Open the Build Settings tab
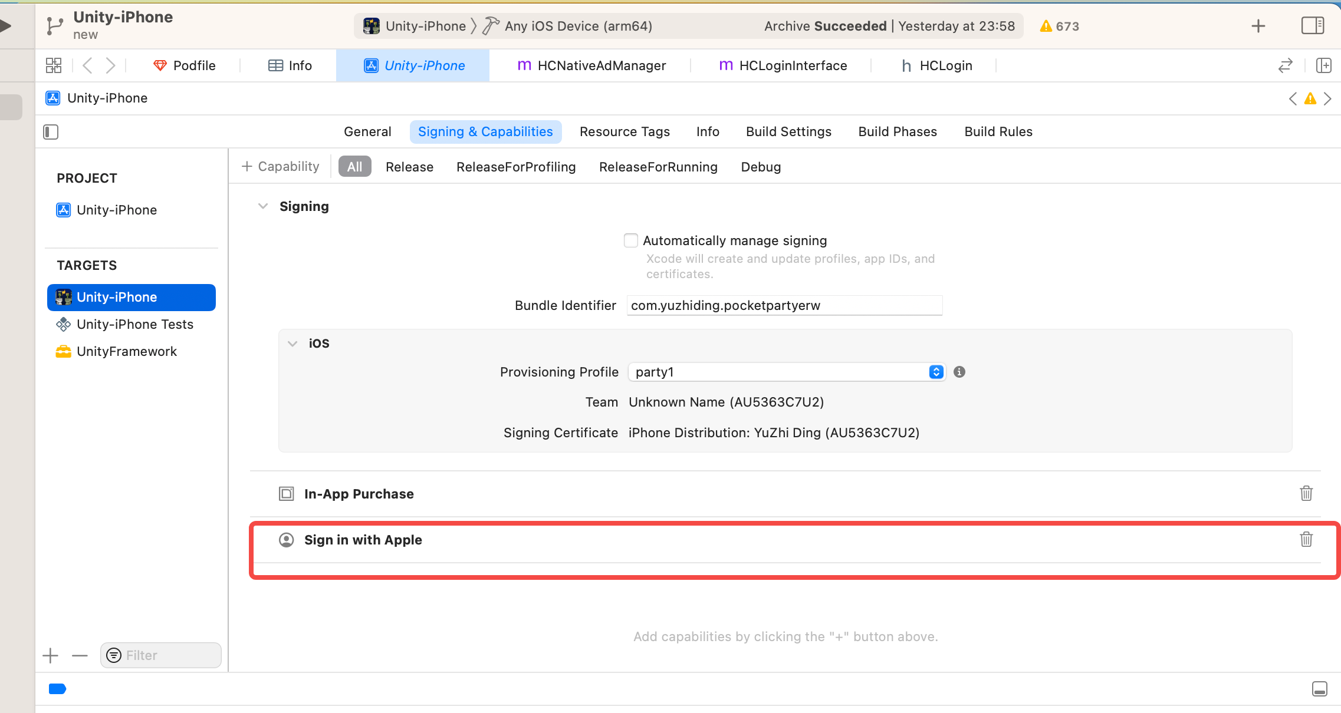 pyautogui.click(x=788, y=132)
